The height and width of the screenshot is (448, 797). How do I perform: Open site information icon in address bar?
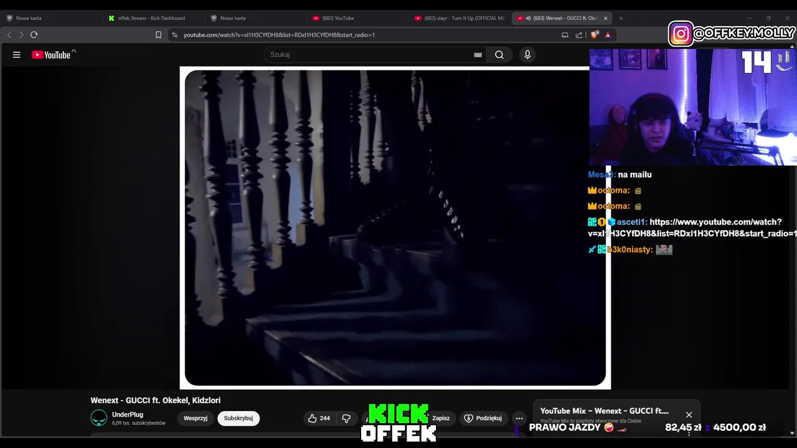[x=174, y=35]
